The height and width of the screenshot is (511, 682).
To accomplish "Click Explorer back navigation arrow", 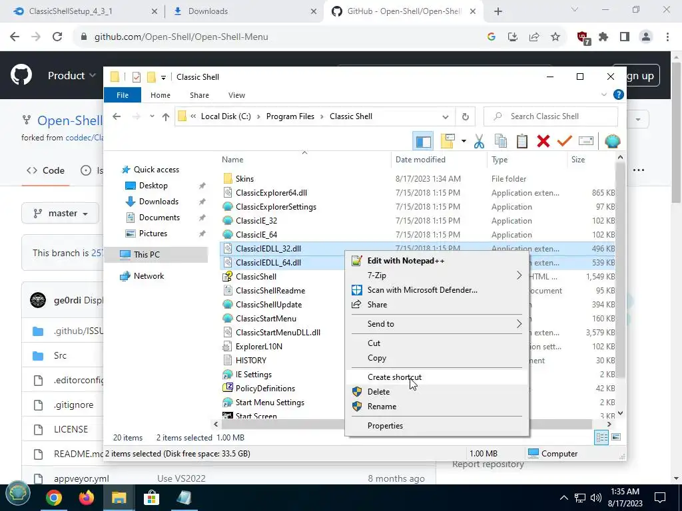I will tap(117, 116).
